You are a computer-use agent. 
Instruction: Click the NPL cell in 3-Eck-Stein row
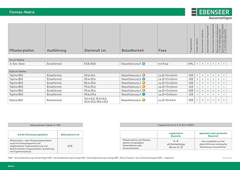tap(191, 64)
